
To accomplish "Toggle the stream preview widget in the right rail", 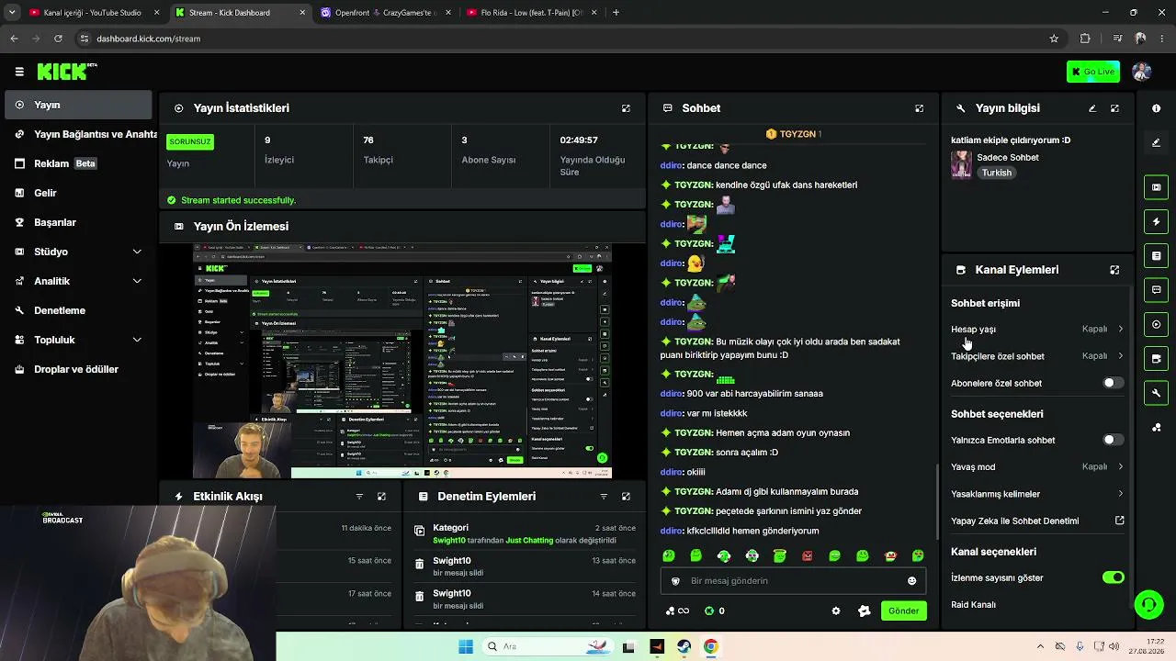I will tap(1156, 187).
